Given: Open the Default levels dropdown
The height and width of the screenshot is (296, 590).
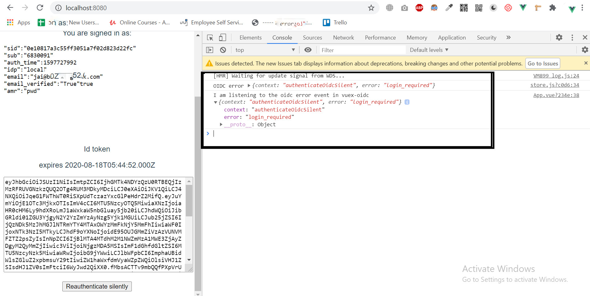Looking at the screenshot, I should tap(429, 50).
